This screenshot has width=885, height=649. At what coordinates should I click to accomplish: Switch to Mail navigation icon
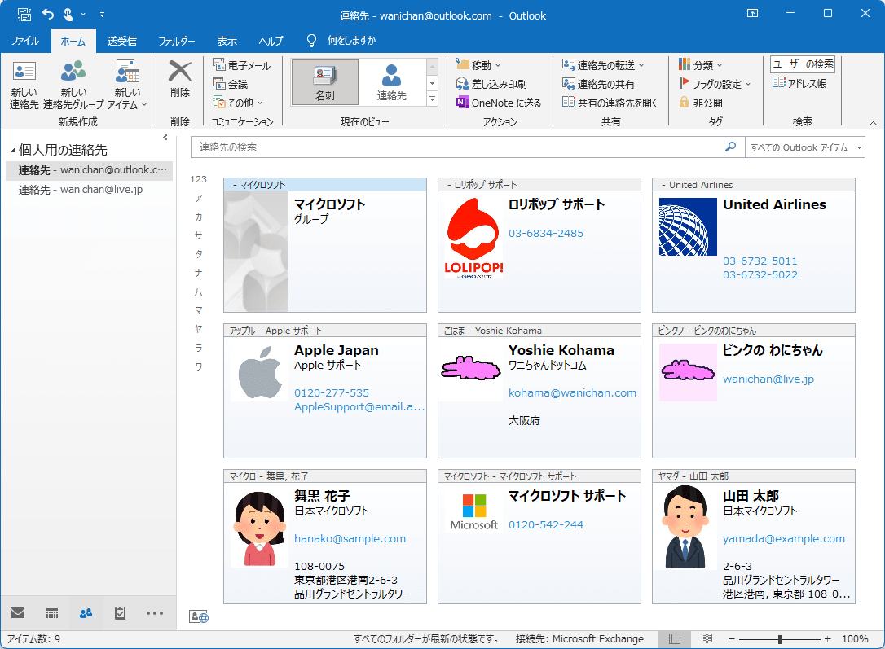point(18,613)
